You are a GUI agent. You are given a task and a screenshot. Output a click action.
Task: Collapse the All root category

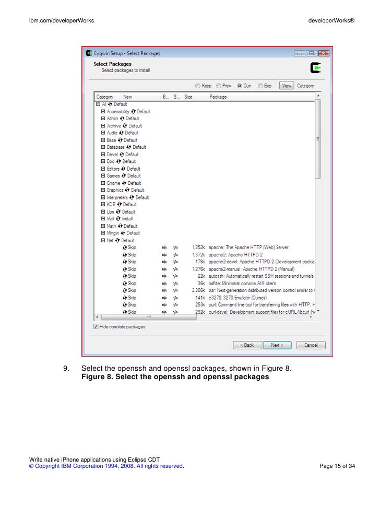(x=98, y=104)
